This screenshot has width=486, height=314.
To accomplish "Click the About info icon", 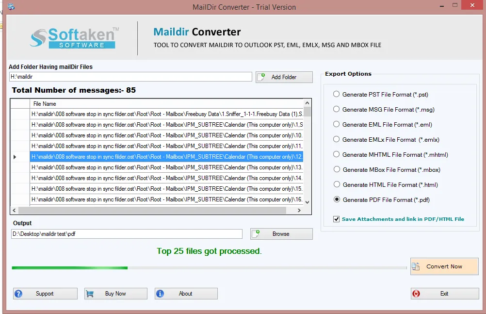I will (x=160, y=294).
